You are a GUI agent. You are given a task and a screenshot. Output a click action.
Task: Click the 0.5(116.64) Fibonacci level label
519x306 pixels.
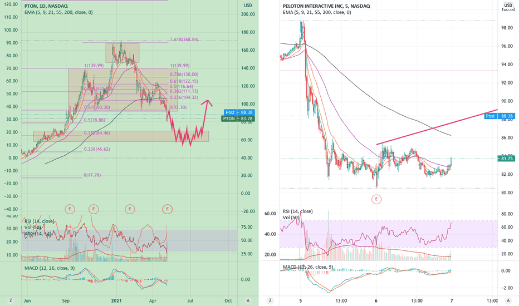[x=182, y=86]
